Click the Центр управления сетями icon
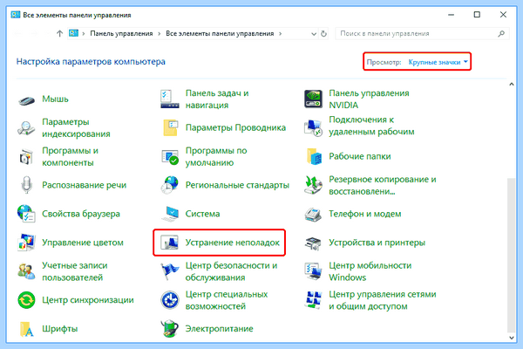 click(313, 300)
